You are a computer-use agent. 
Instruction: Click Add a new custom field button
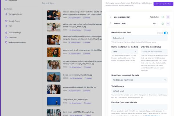(163, 4)
